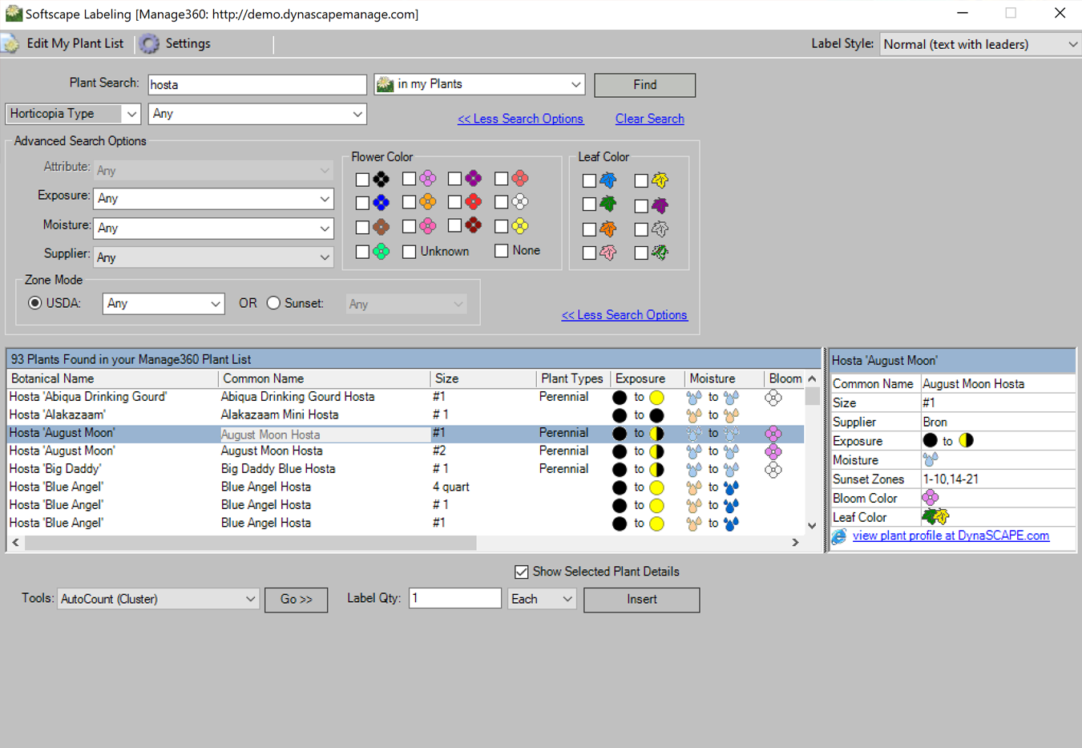This screenshot has height=748, width=1082.
Task: Click the Settings gear icon
Action: pyautogui.click(x=149, y=44)
